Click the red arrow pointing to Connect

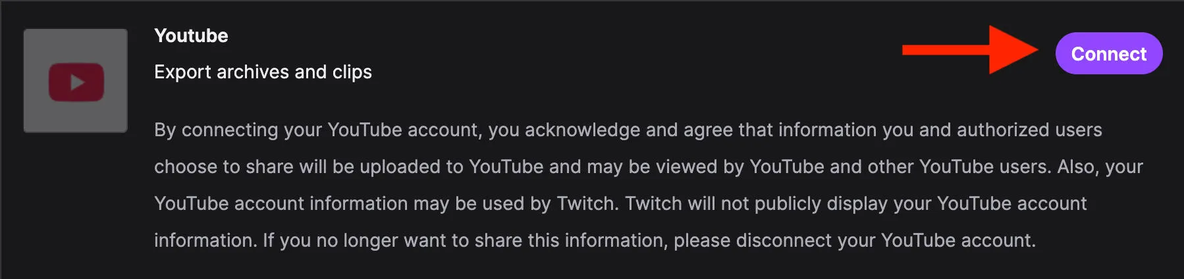coord(971,50)
